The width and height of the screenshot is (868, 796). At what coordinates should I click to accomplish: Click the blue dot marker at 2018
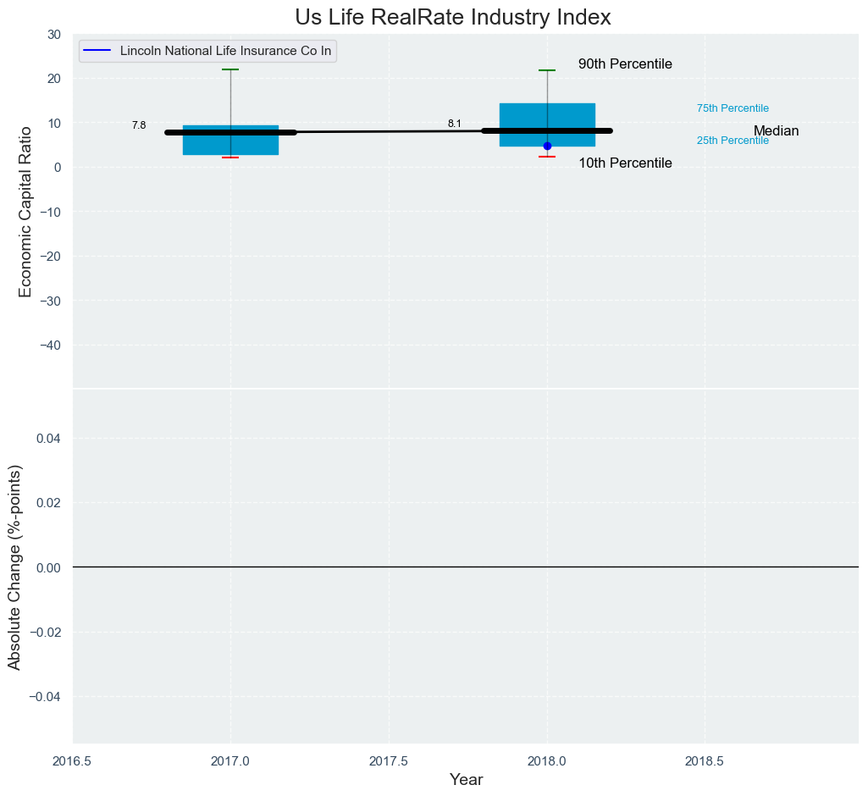(547, 146)
